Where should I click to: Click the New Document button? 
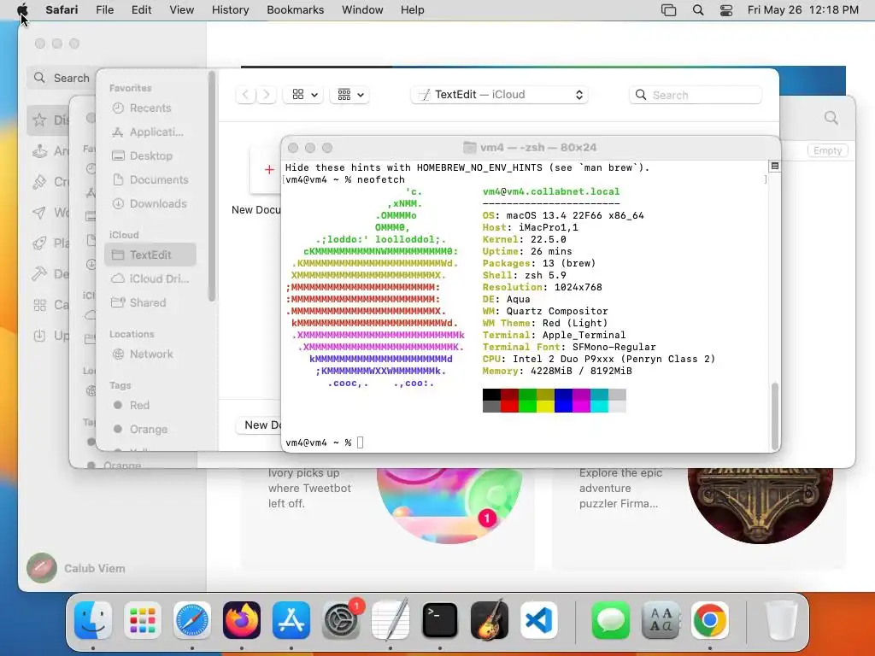pyautogui.click(x=260, y=425)
